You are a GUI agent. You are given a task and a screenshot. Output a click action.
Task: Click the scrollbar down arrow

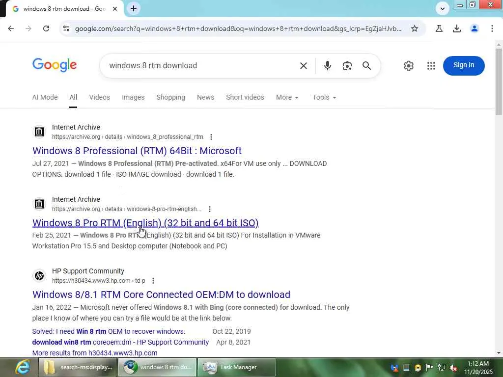tap(499, 353)
